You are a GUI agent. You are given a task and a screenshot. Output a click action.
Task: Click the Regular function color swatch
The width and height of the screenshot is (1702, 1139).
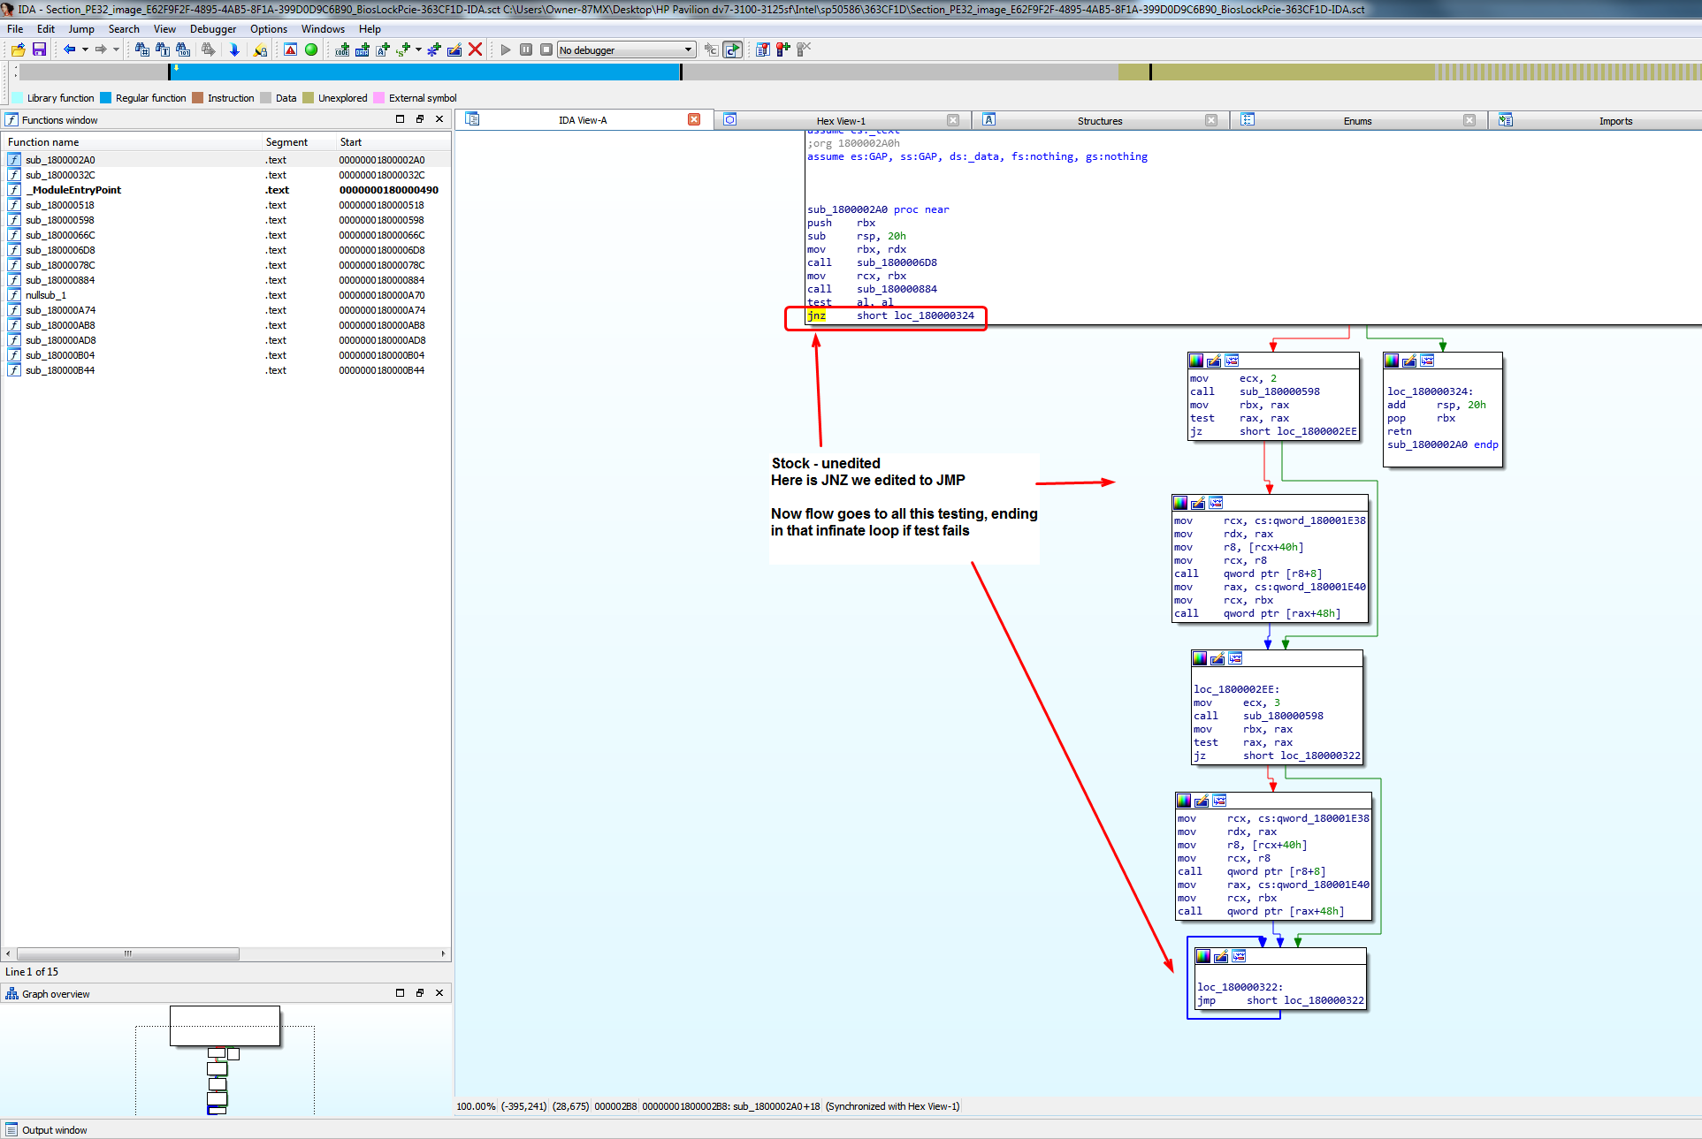106,98
